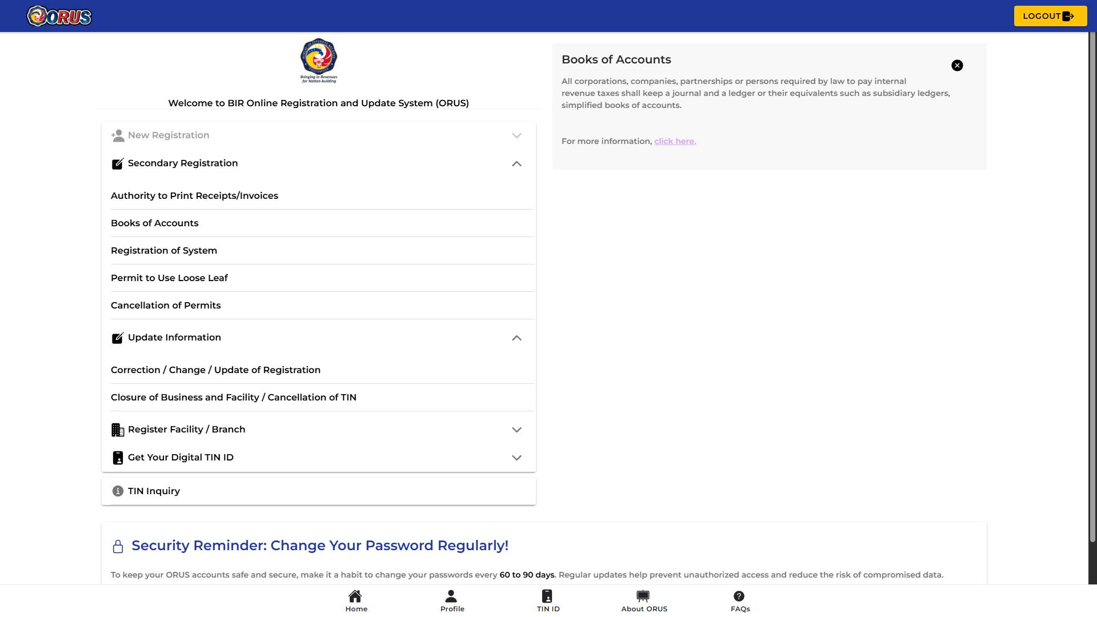Choose Cancellation of Permits option

[322, 306]
